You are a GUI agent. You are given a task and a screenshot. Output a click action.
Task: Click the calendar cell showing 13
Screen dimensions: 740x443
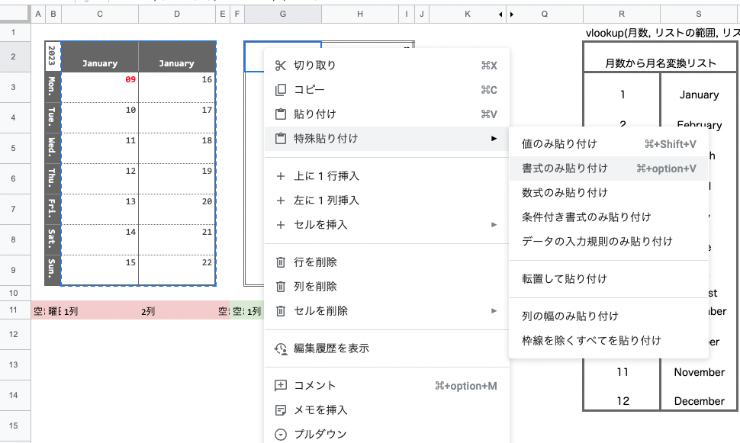100,209
